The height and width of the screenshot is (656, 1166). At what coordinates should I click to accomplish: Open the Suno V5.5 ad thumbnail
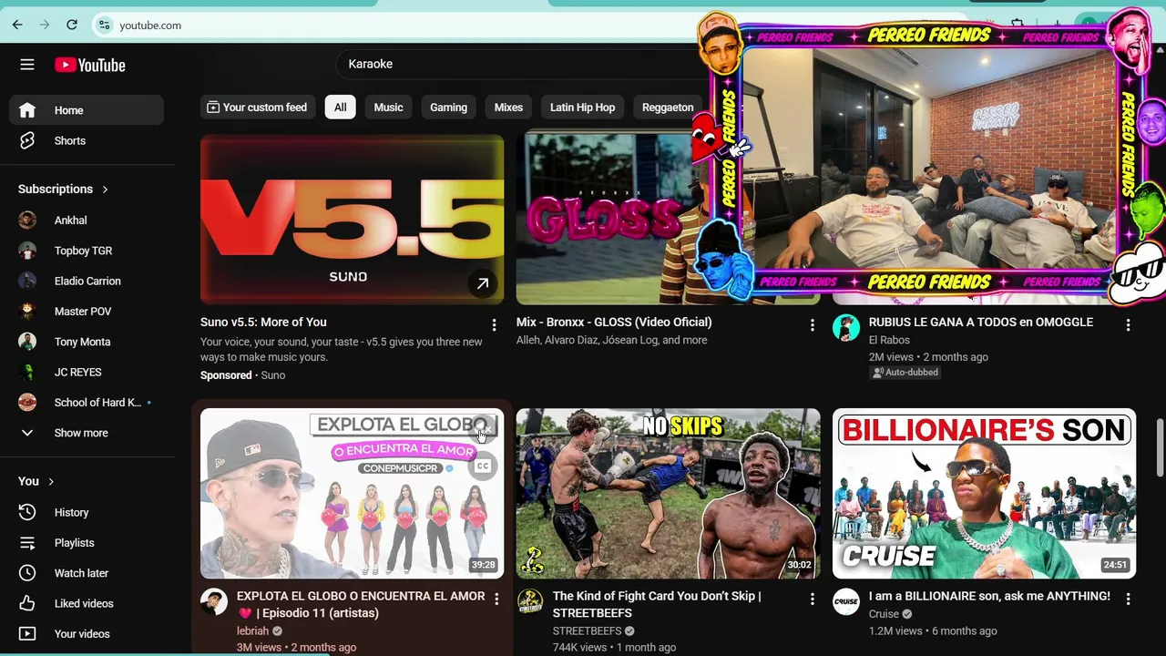pos(352,220)
